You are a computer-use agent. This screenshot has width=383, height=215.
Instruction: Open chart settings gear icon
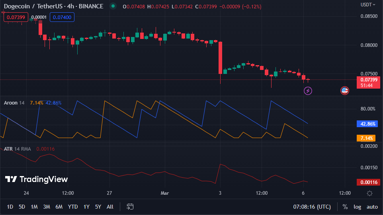coord(369,193)
